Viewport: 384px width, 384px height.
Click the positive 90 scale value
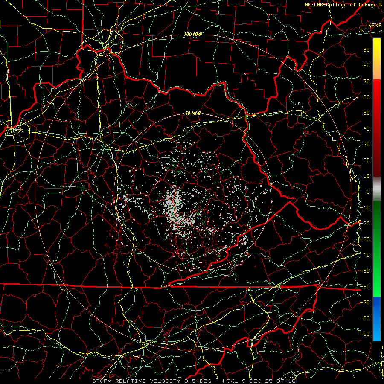pyautogui.click(x=367, y=50)
